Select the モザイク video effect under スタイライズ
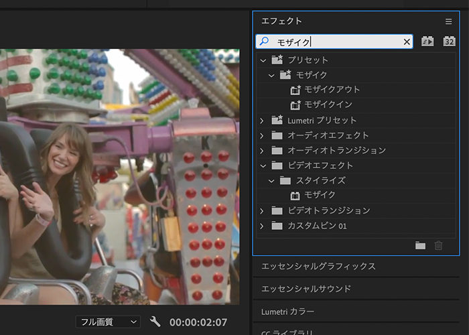This screenshot has width=469, height=335. coord(320,195)
